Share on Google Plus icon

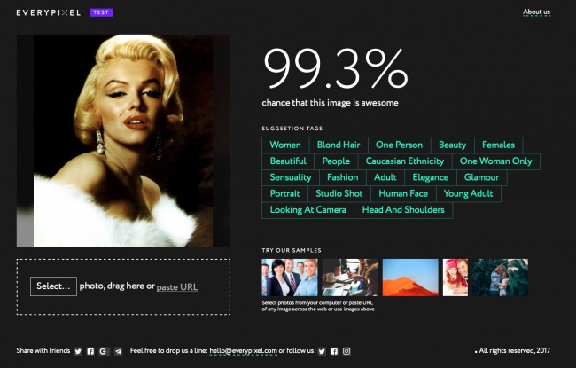click(104, 351)
